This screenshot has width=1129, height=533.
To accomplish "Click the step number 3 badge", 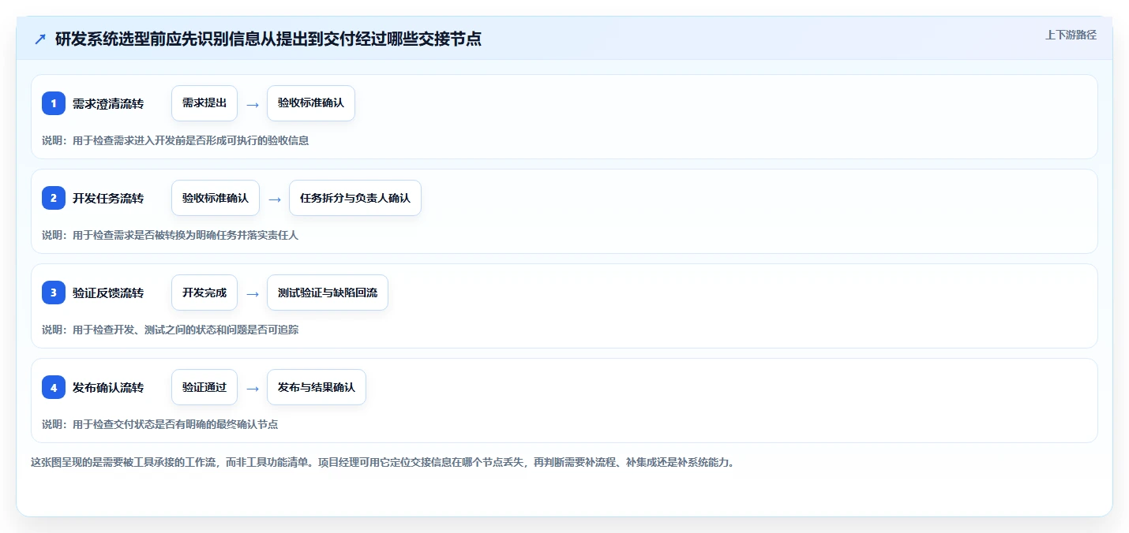I will coord(54,293).
